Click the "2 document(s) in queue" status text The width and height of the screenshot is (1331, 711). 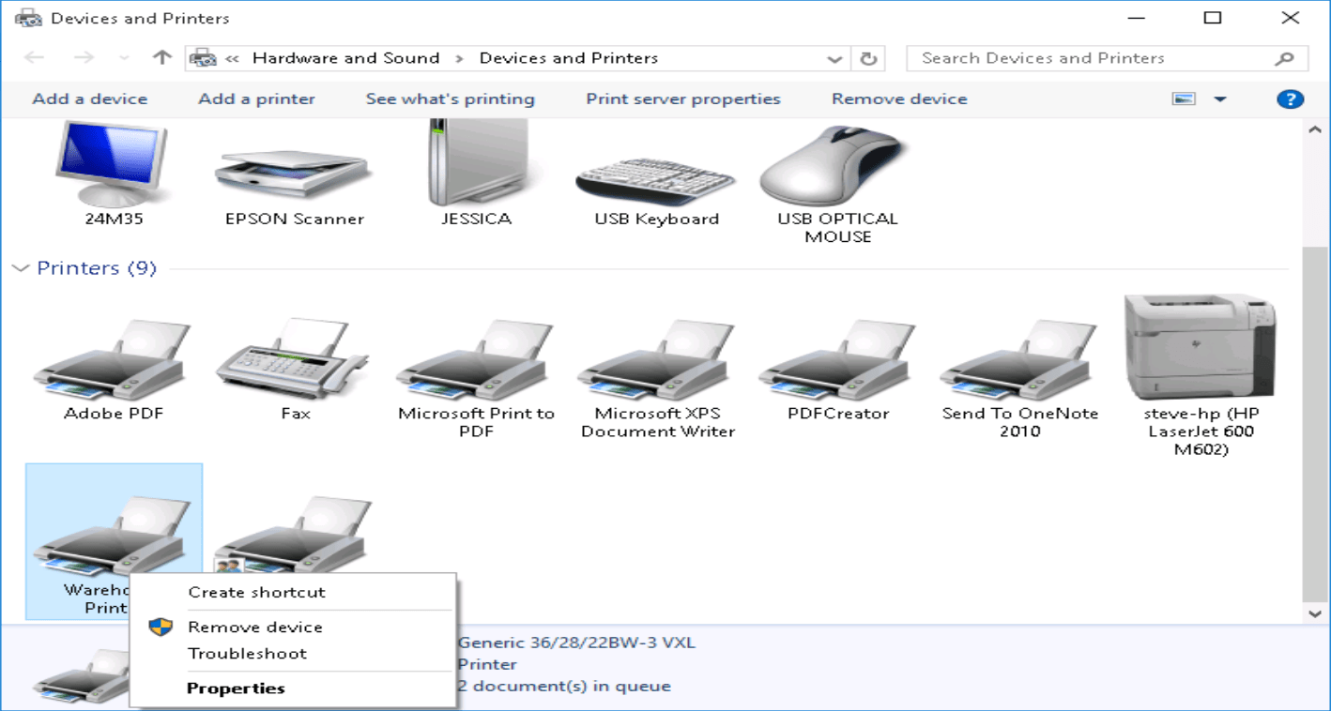click(564, 686)
